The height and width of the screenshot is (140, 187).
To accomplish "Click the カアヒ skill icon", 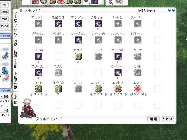I will (38, 89).
